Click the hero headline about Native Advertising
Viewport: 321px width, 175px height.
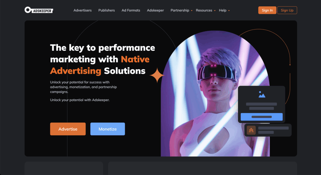[x=103, y=59]
